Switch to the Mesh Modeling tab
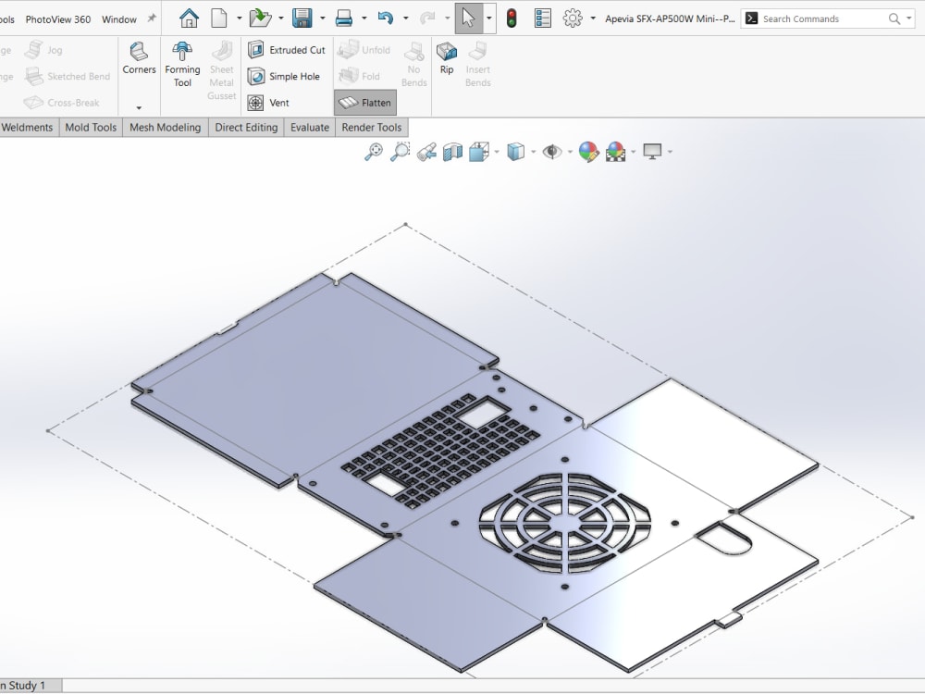Screen dimensions: 925x694 click(x=166, y=128)
